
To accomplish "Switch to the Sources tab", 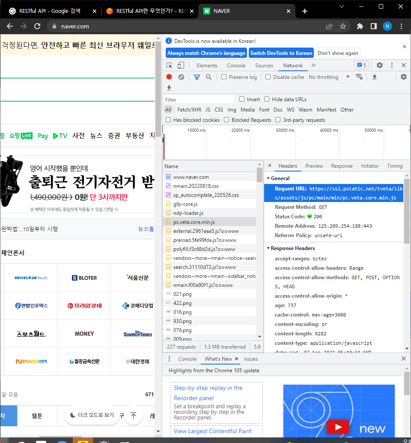I will point(264,66).
